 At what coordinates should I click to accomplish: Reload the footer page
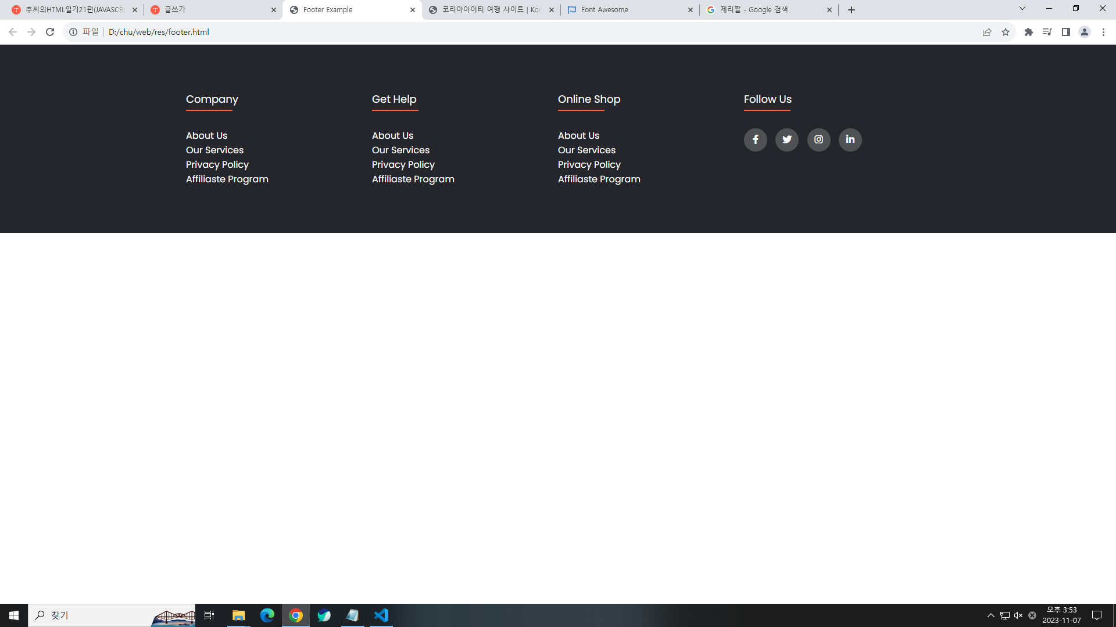[50, 32]
